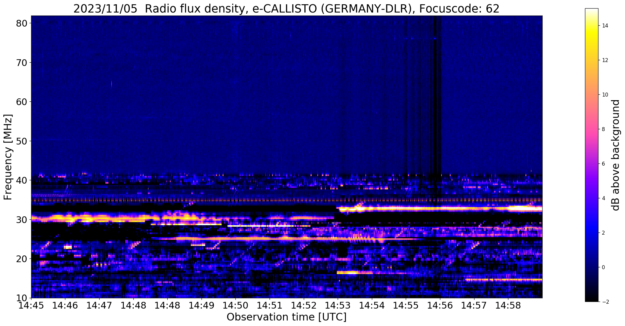
Task: Click the 50 MHz frequency tick label
Action: pyautogui.click(x=21, y=141)
